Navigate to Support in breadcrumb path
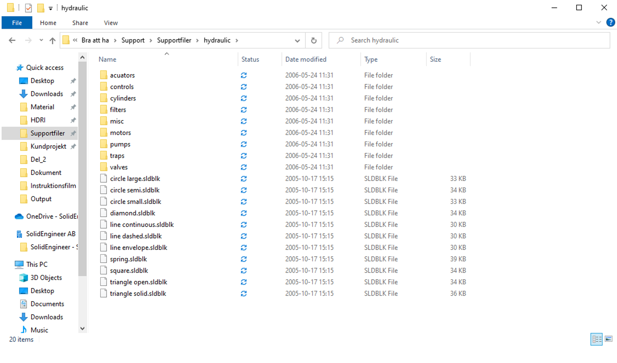617x363 pixels. (x=133, y=40)
